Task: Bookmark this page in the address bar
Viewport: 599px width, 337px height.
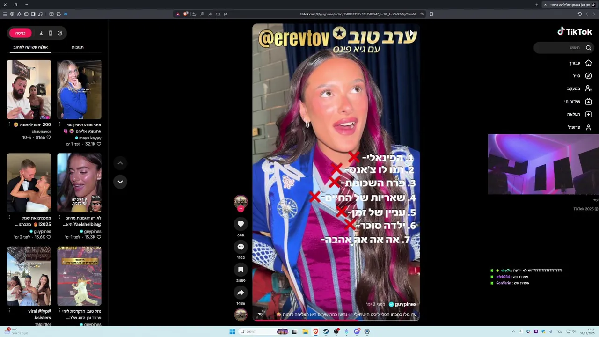Action: point(431,14)
